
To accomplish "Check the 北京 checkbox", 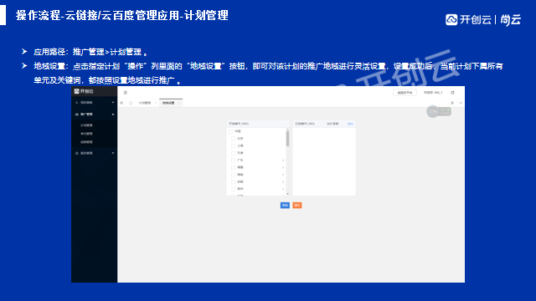I will (x=234, y=139).
